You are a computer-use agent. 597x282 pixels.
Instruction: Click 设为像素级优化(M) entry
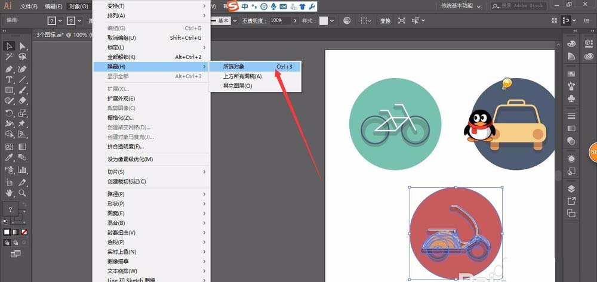click(x=152, y=159)
